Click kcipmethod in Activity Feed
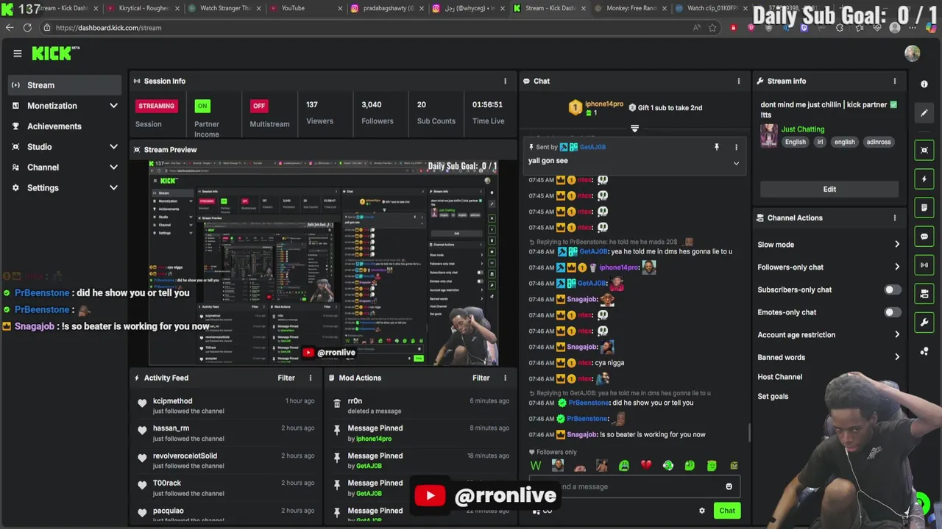The width and height of the screenshot is (942, 529). (x=172, y=401)
